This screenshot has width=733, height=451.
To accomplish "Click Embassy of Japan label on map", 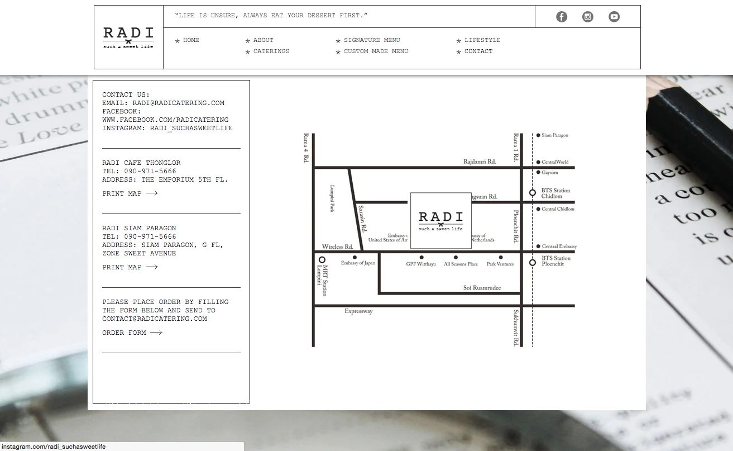I will (x=358, y=263).
